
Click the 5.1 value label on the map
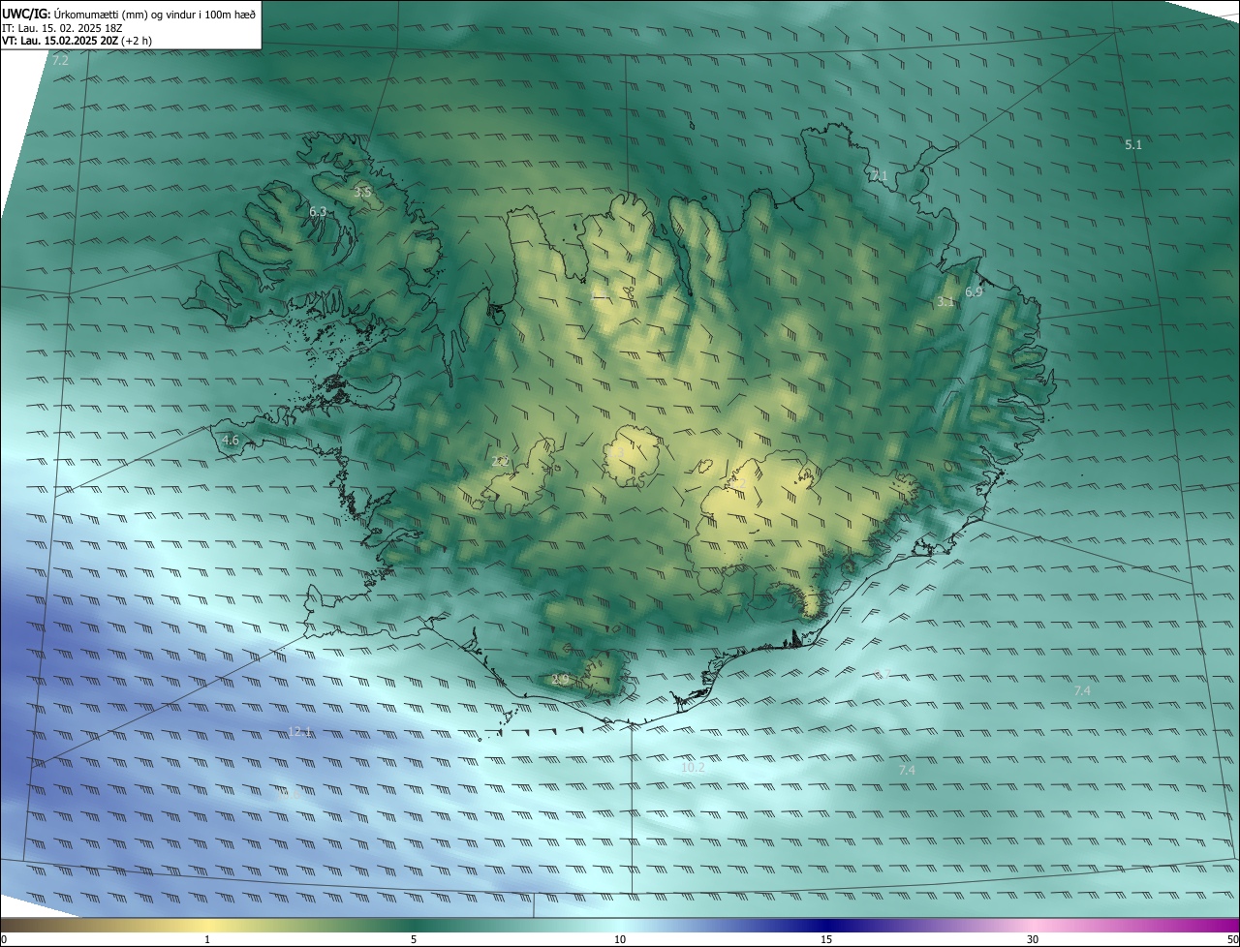click(x=1133, y=145)
